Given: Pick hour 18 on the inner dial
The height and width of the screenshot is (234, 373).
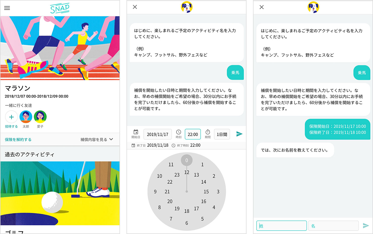Looking at the screenshot, I should point(186,211).
